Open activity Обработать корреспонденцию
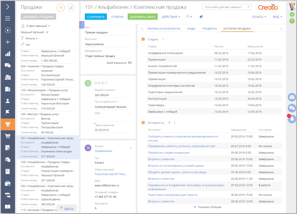This screenshot has height=214, width=297. 169,153
